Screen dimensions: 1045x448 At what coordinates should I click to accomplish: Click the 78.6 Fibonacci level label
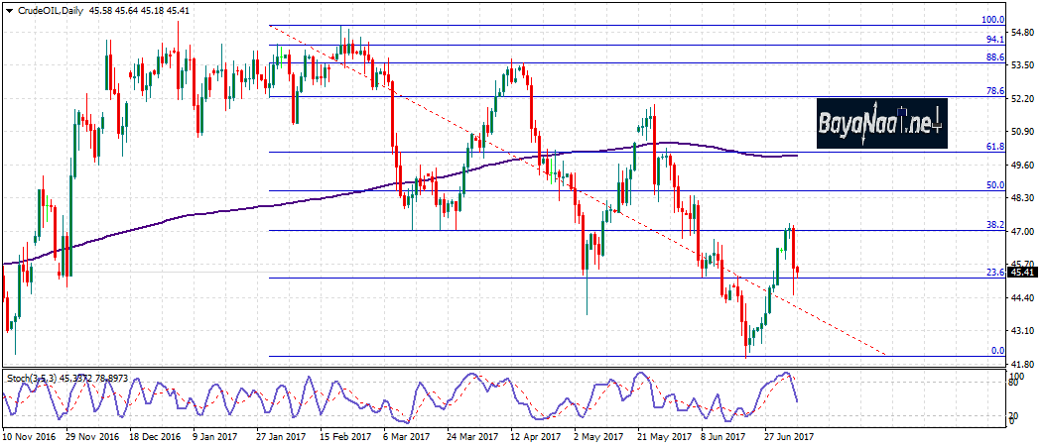[995, 91]
